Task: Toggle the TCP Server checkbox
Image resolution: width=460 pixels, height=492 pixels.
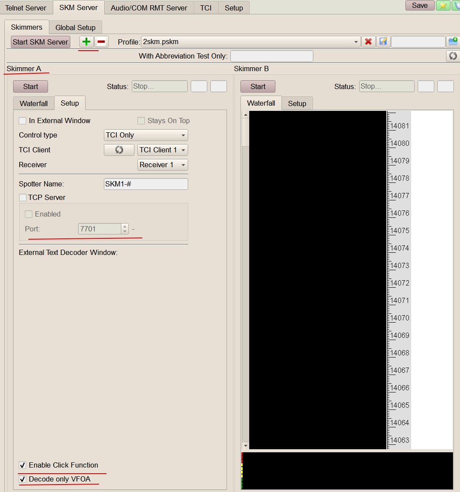Action: coord(23,197)
